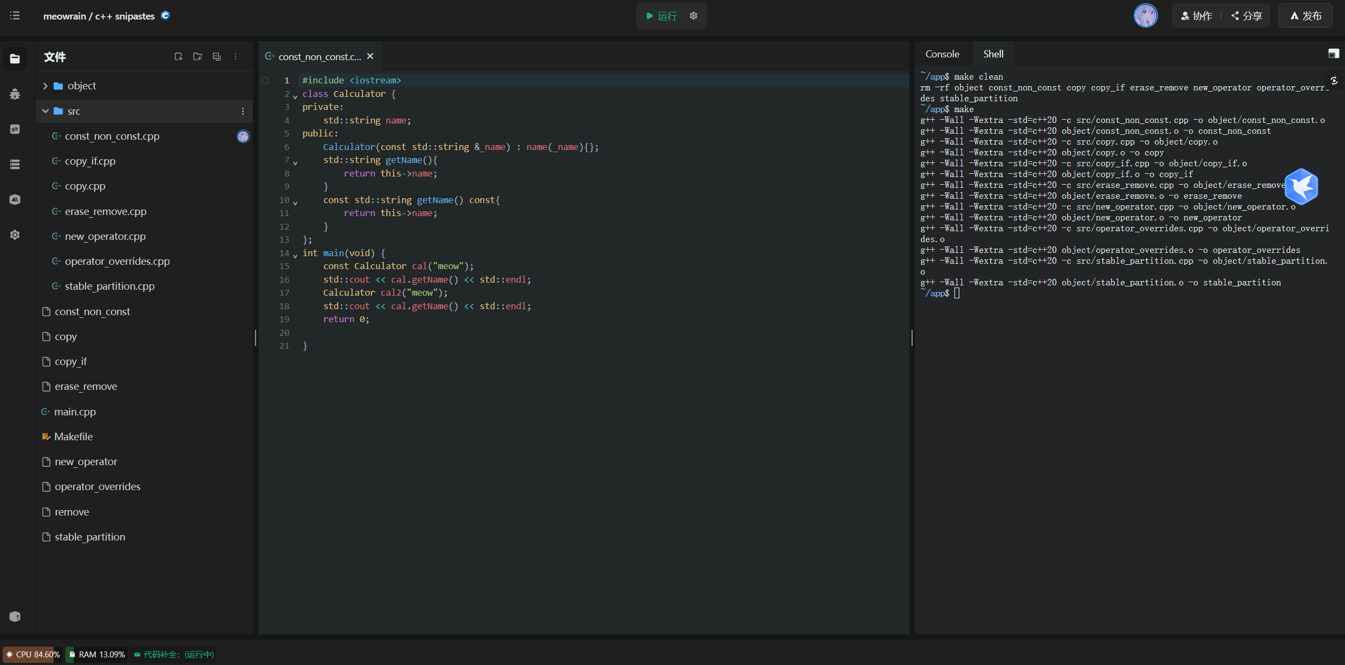Toggle the hamburger menu at top left
The image size is (1345, 665).
(x=15, y=16)
